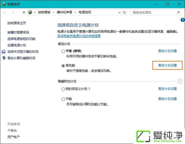Viewport: 185px width, 144px height.
Task: Change plan settings for 平衡
Action: coord(168,51)
